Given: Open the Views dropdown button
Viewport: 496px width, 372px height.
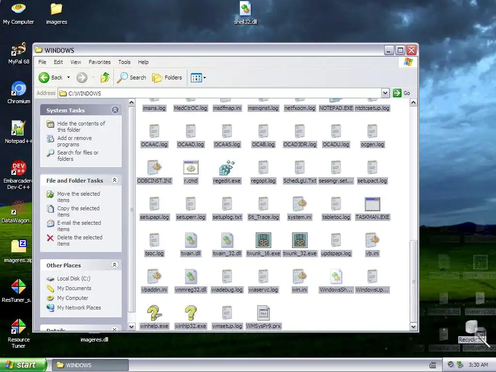Looking at the screenshot, I should point(198,77).
